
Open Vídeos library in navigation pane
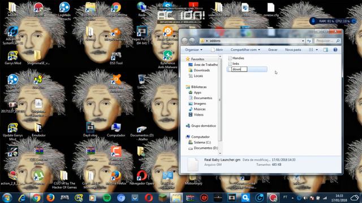coord(196,114)
